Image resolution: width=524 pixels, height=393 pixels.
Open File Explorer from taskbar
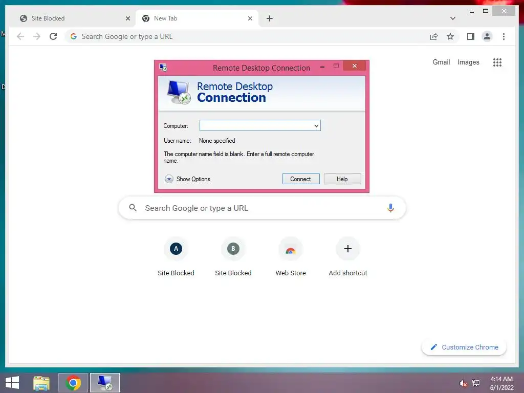(41, 383)
